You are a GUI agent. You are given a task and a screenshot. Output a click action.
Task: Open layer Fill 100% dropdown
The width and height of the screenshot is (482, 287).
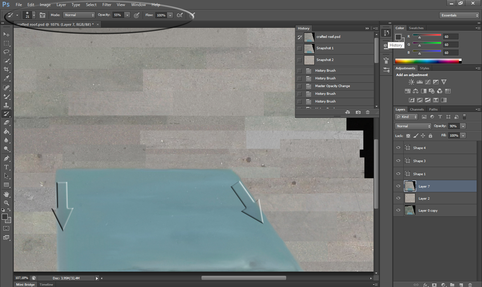coord(463,136)
